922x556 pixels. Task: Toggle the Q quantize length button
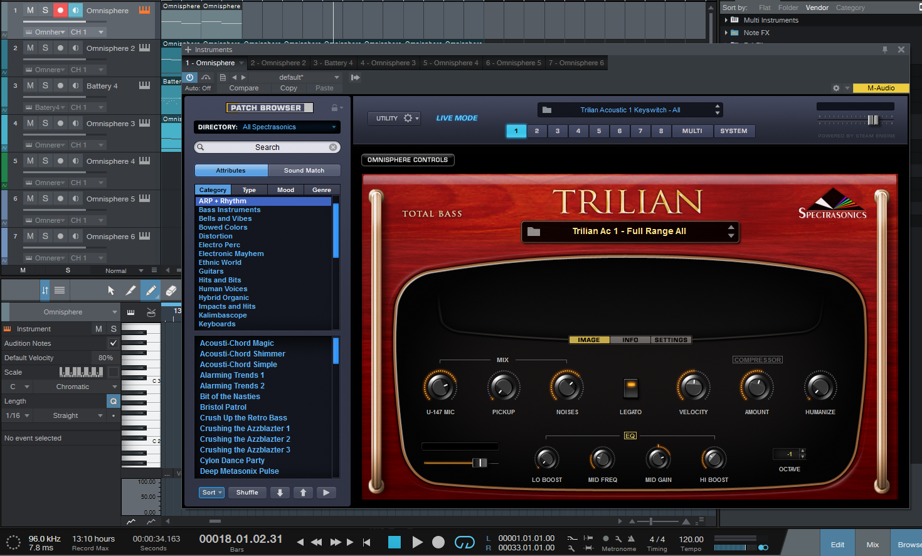click(114, 401)
